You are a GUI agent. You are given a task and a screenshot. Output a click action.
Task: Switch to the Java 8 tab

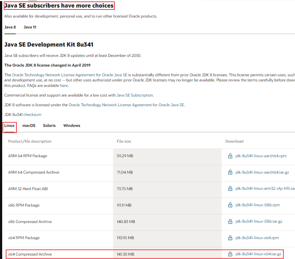10,27
